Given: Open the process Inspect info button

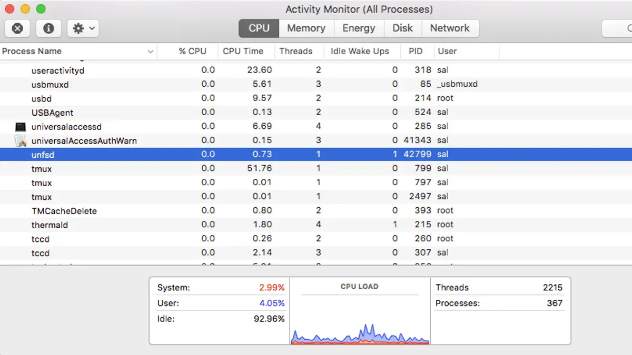Looking at the screenshot, I should (48, 28).
